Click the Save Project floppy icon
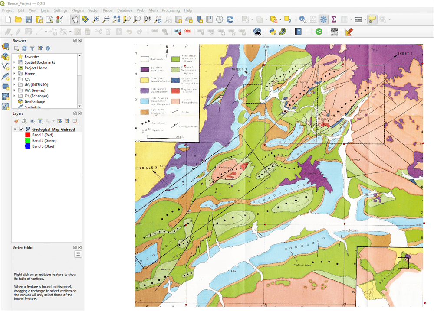The width and height of the screenshot is (434, 311). click(29, 19)
